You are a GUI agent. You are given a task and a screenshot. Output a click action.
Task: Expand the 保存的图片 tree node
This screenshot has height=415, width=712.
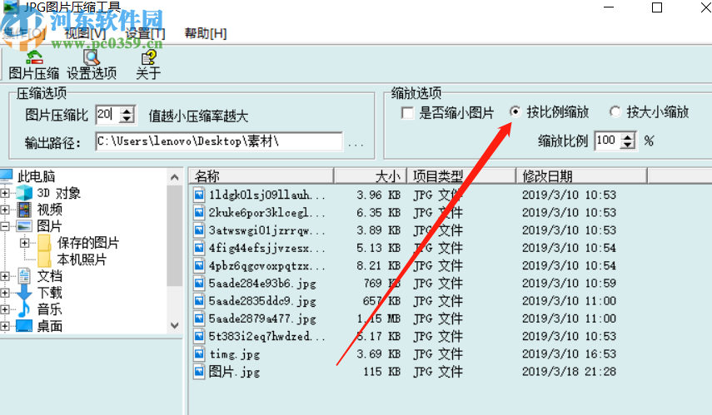coord(24,243)
